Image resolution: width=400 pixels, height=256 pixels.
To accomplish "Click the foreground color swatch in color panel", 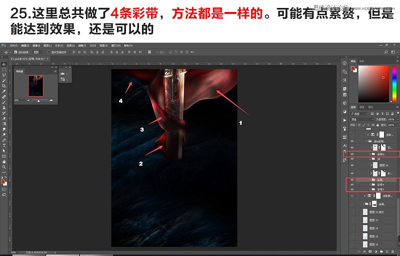I will (x=352, y=68).
